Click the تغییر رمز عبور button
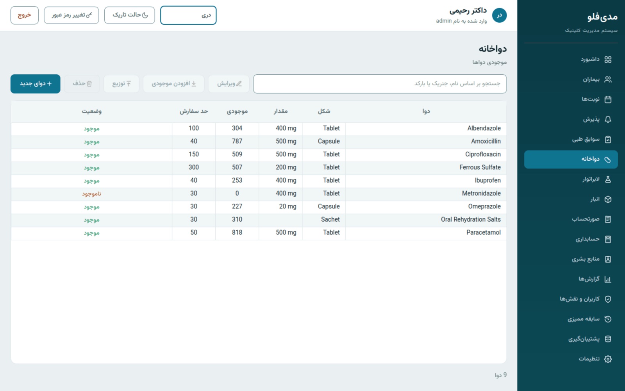 71,15
